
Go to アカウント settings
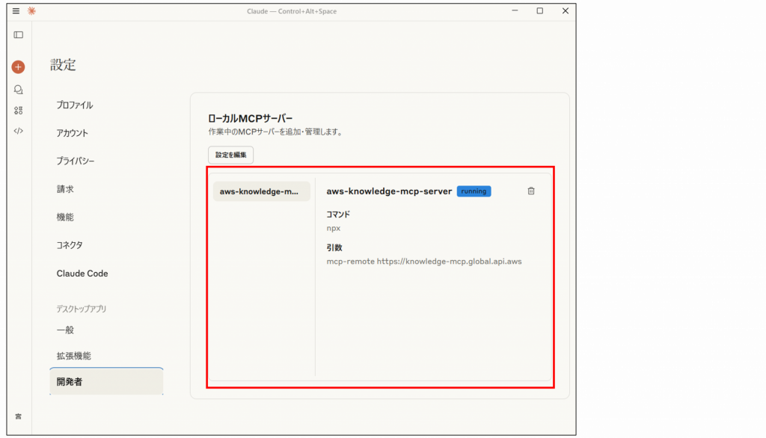(73, 133)
